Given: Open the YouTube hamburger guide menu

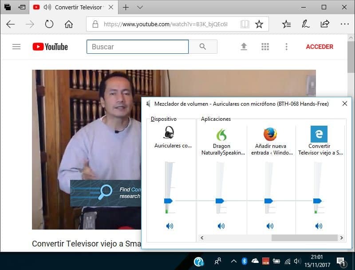Looking at the screenshot, I should [16, 46].
